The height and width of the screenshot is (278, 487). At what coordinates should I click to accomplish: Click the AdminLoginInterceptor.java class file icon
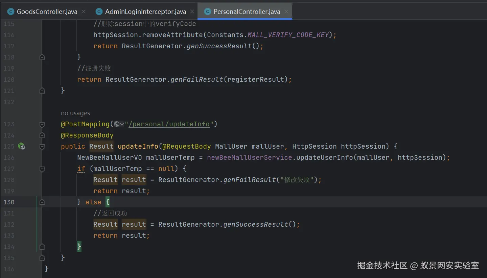pyautogui.click(x=99, y=11)
